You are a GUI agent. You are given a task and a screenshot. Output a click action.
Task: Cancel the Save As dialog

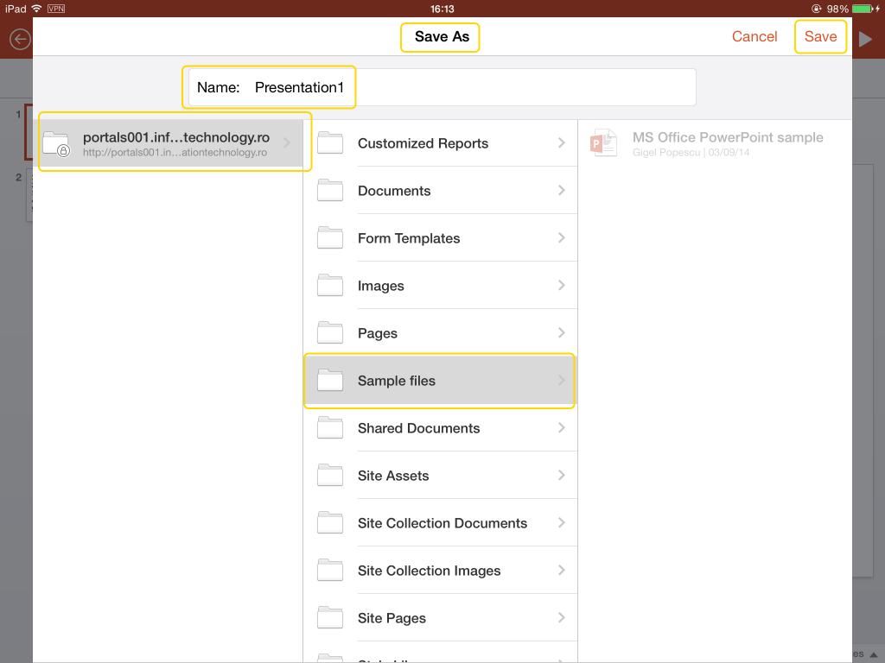[x=754, y=36]
